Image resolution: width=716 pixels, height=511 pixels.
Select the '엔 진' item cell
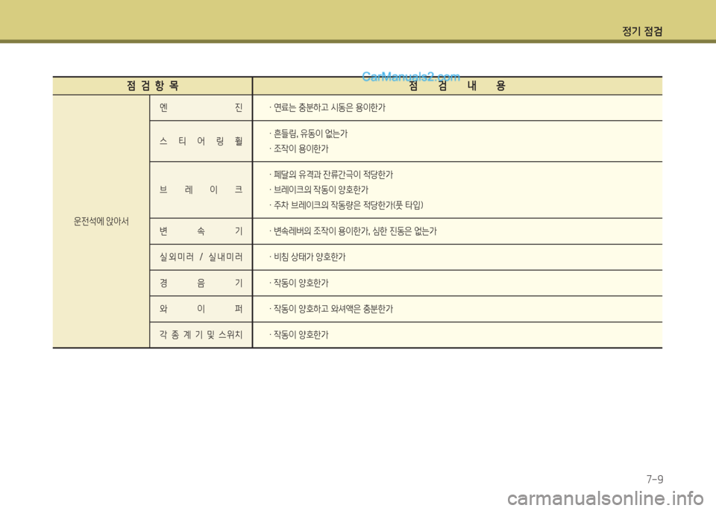(x=201, y=107)
